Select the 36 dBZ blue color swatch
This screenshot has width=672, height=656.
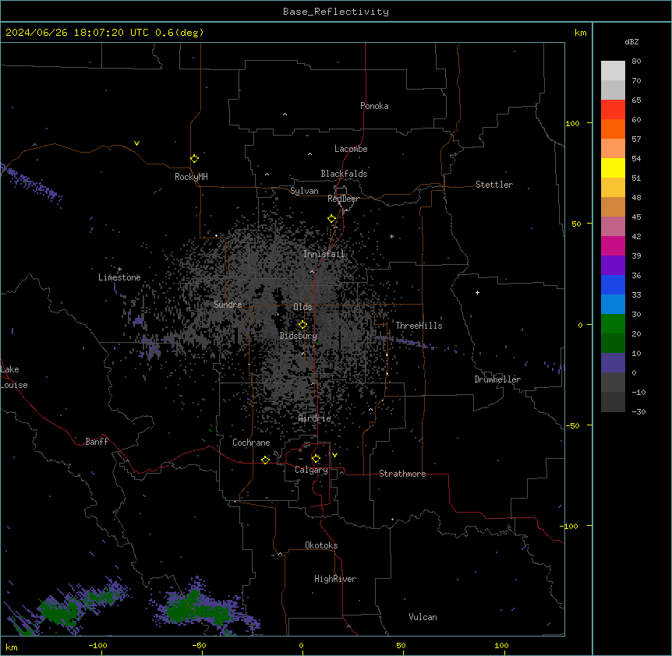(613, 284)
